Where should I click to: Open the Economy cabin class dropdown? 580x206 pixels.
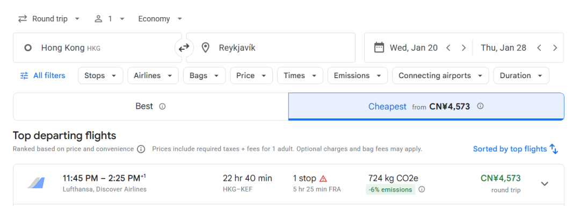coord(161,19)
